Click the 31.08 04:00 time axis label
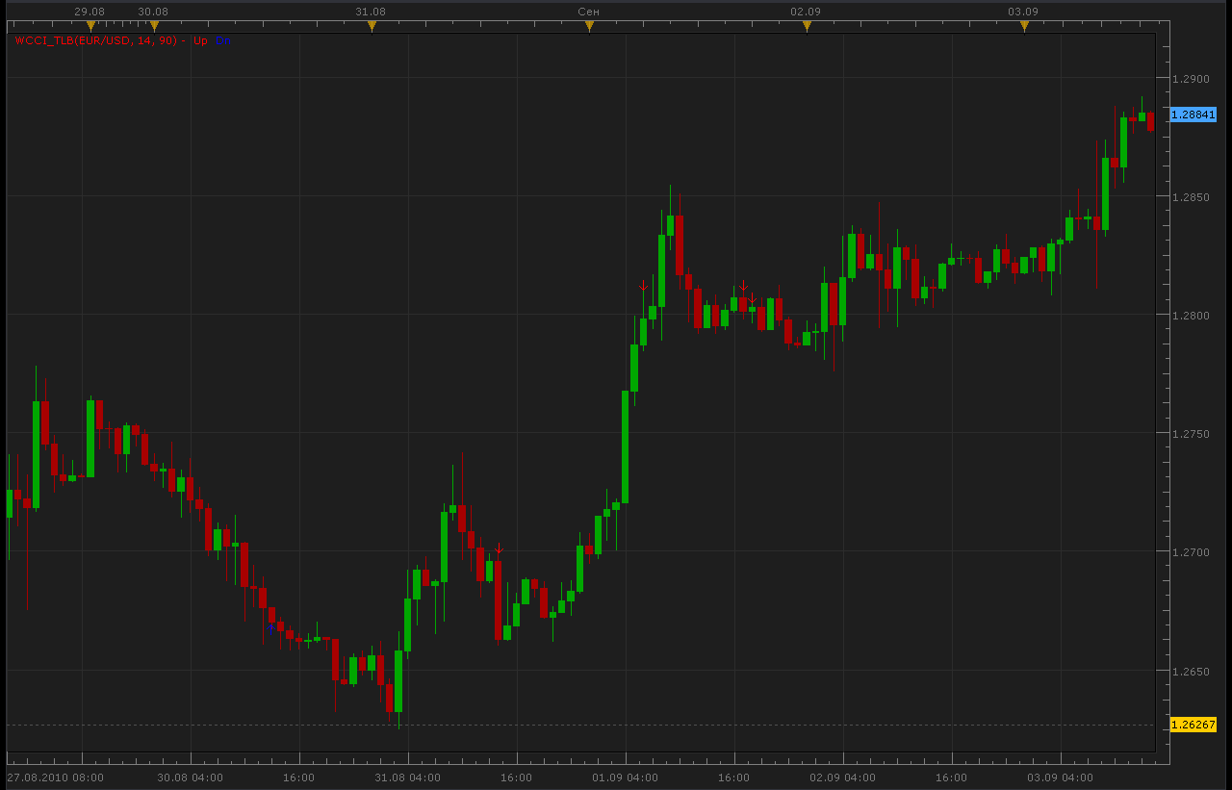The image size is (1232, 790). (408, 777)
